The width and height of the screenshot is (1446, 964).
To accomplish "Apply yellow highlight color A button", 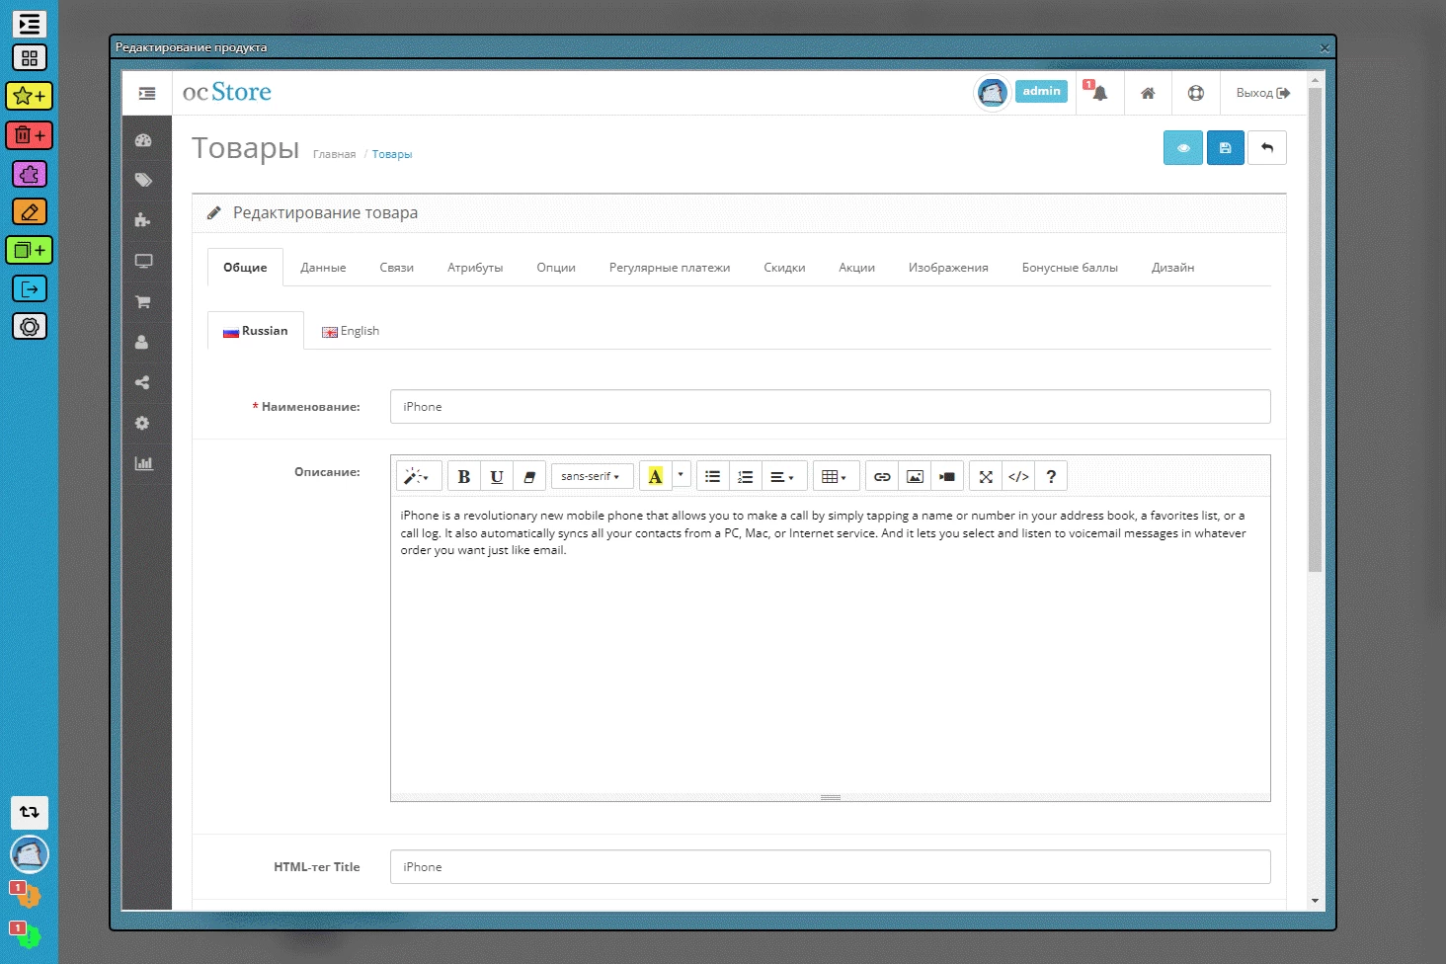I will pos(655,476).
